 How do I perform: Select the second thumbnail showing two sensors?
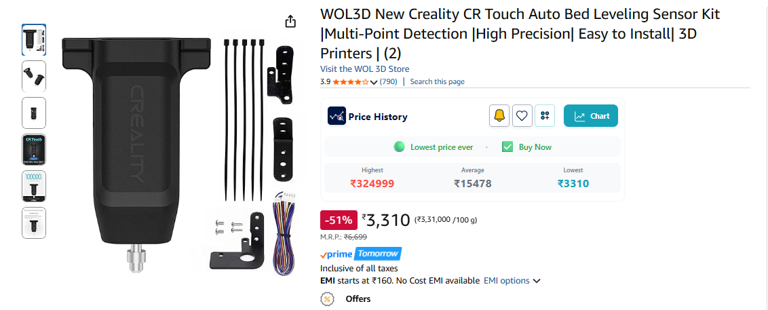point(34,77)
